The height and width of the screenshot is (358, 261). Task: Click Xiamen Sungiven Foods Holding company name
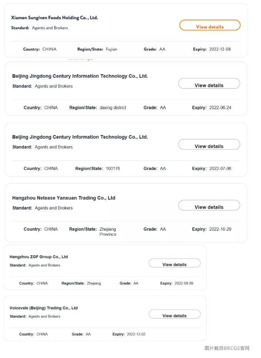pyautogui.click(x=55, y=18)
